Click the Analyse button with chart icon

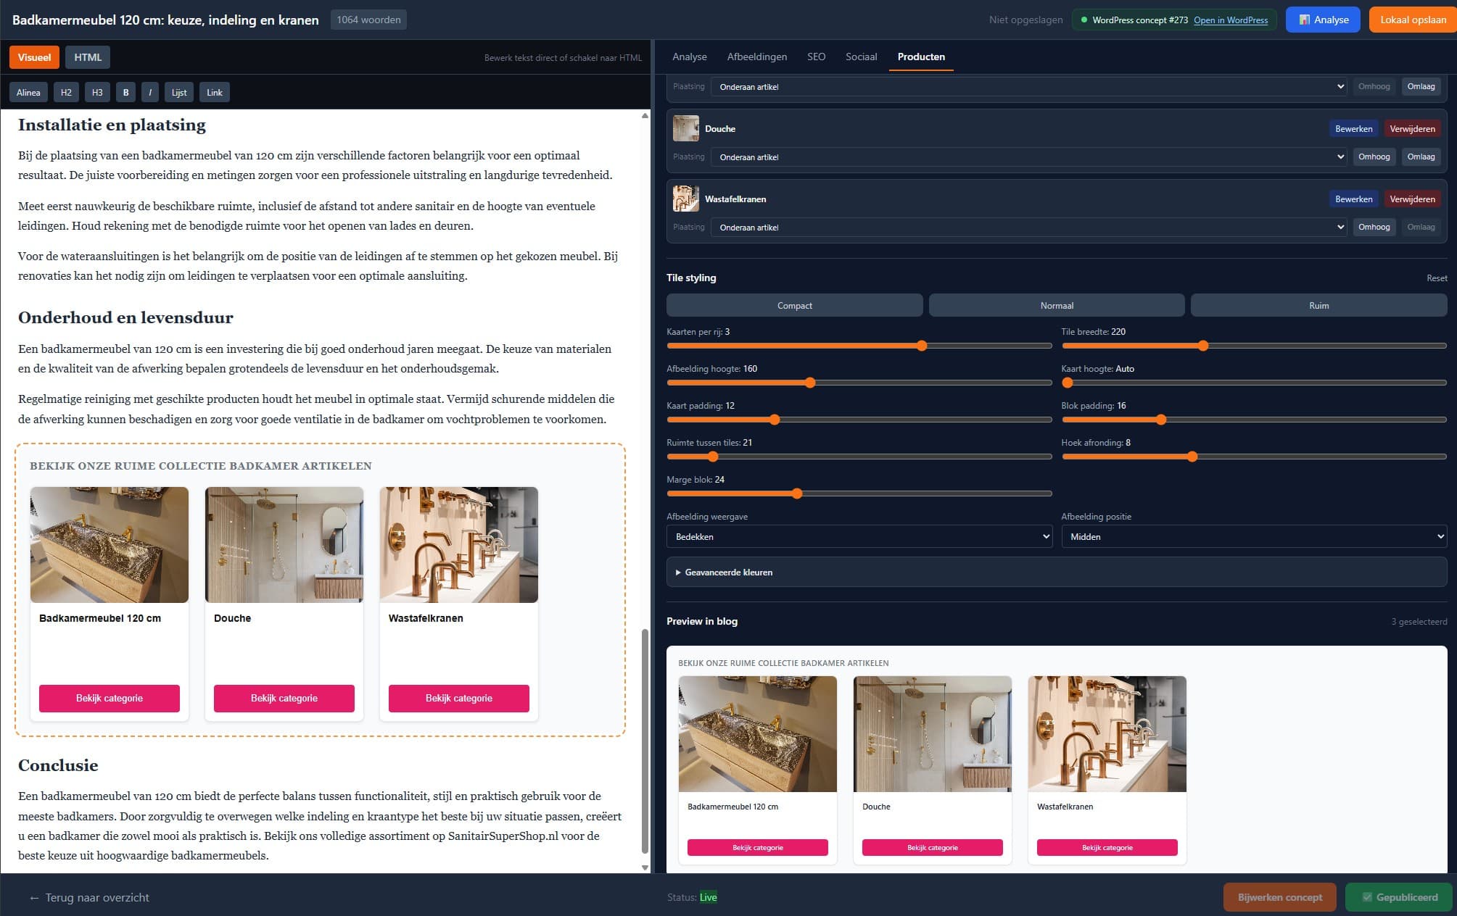click(1323, 20)
